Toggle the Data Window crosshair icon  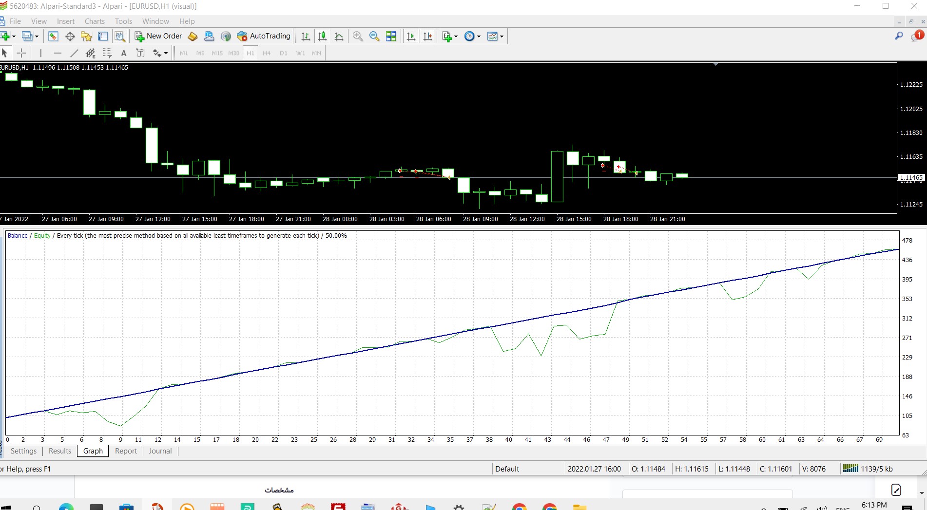point(70,36)
